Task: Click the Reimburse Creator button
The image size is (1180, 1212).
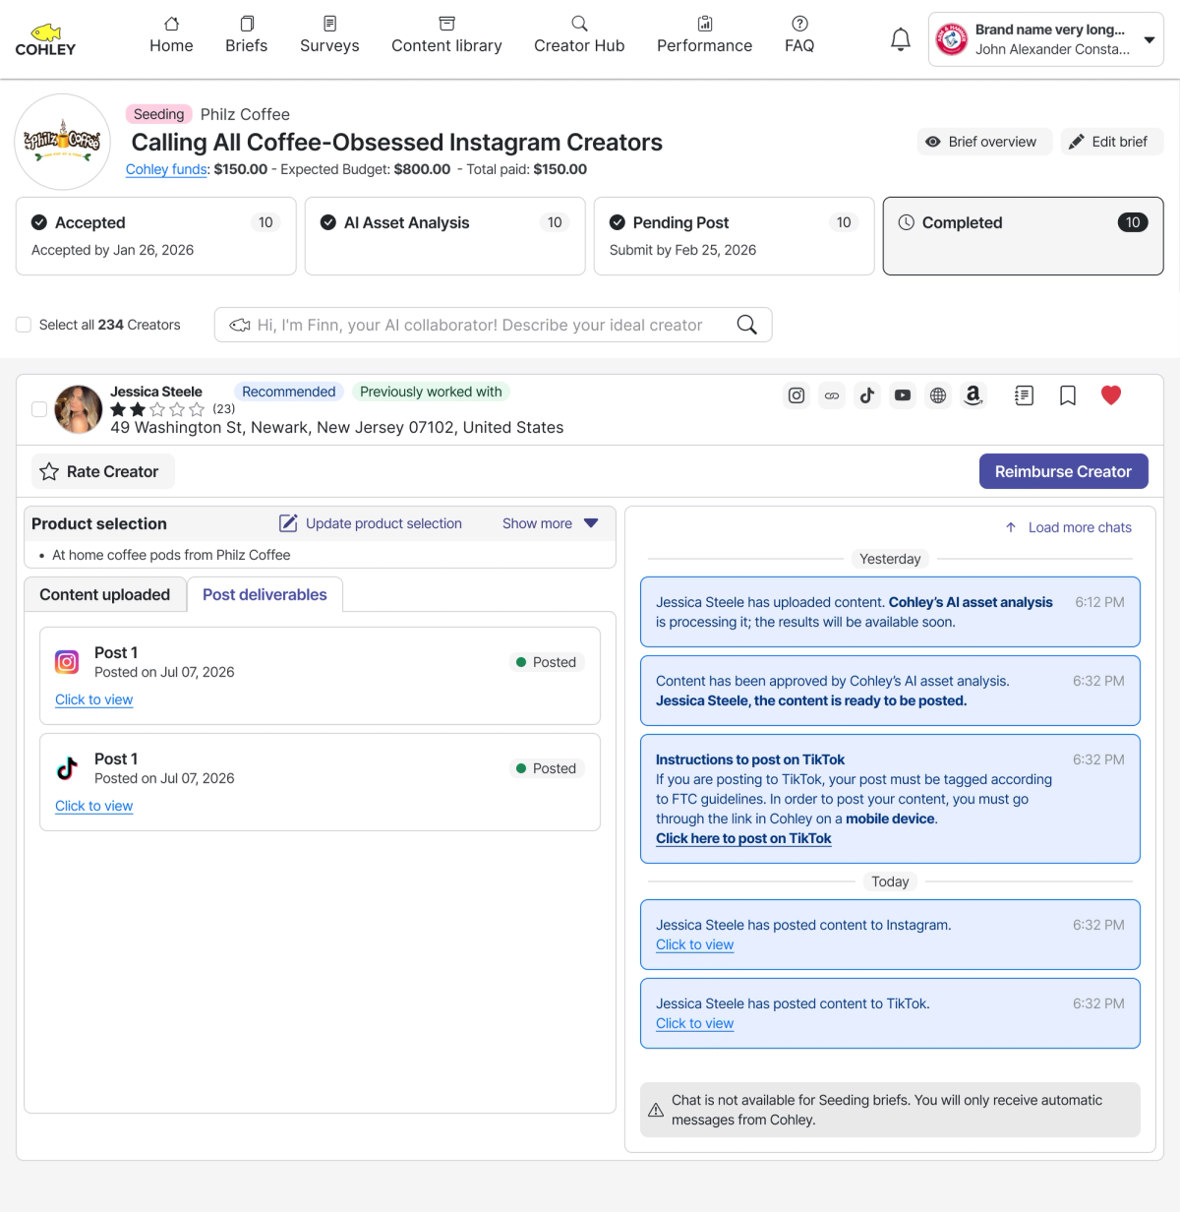Action: 1064,471
